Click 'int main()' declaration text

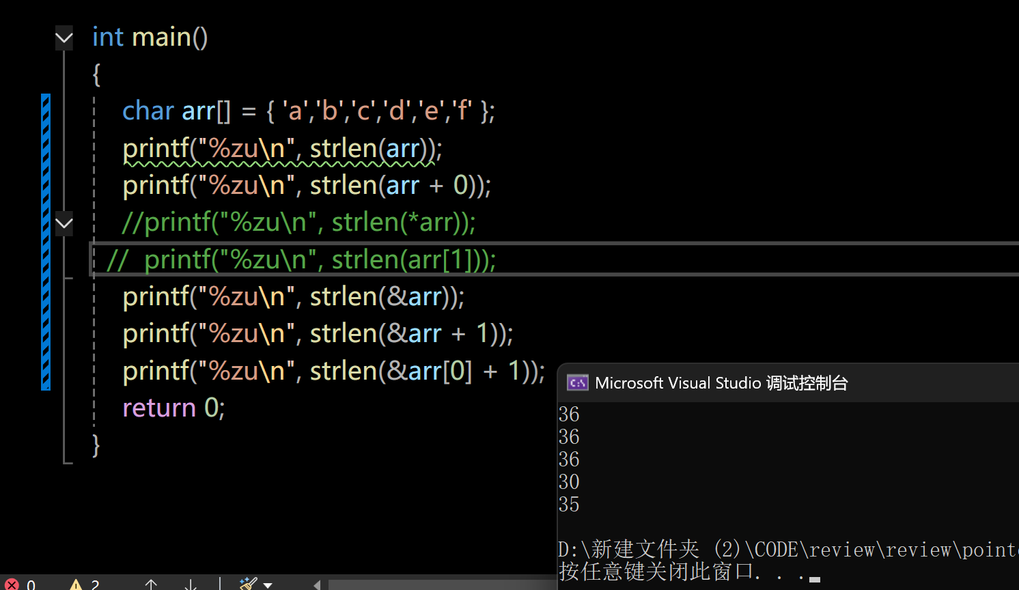coord(150,37)
